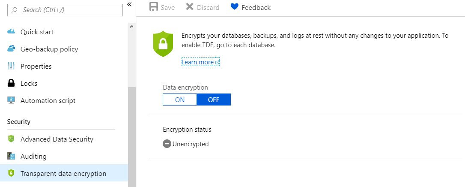
Task: Click the Automation script icon
Action: pyautogui.click(x=12, y=100)
